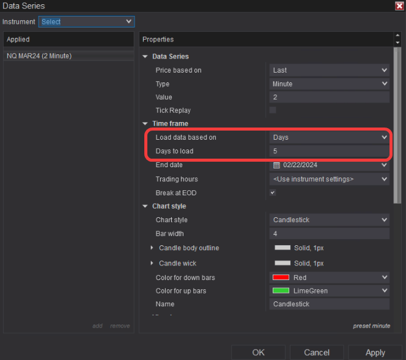
Task: Click the Days to load input field
Action: [329, 151]
